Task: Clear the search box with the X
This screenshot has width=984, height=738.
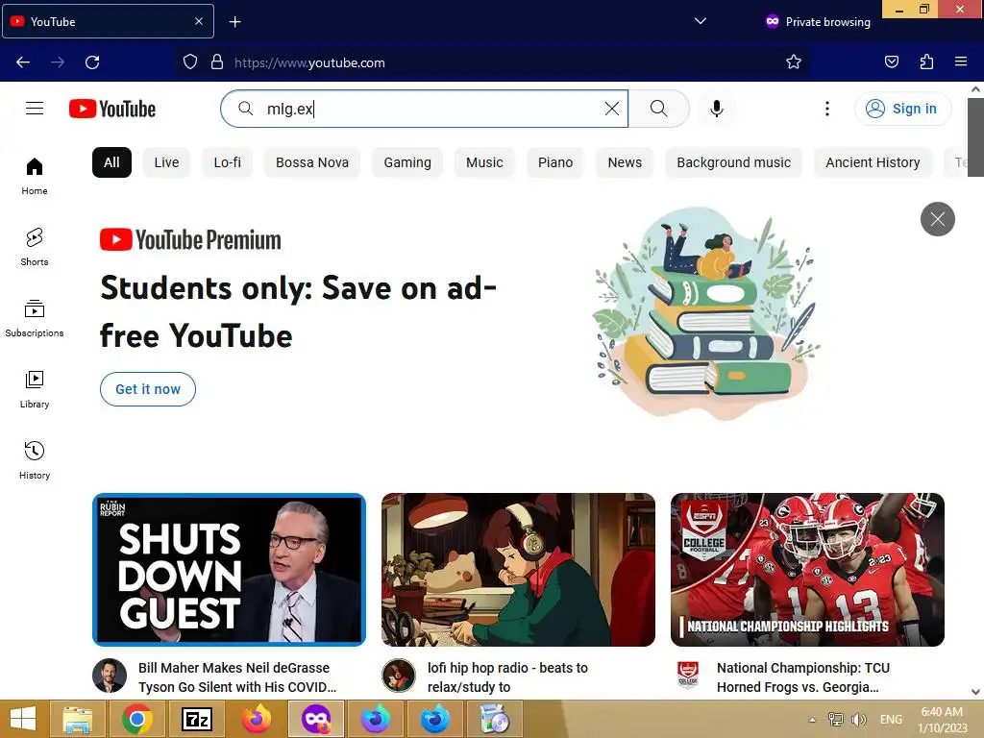Action: 612,109
